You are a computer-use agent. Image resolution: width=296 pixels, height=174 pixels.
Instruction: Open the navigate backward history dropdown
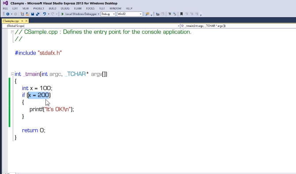pos(12,14)
